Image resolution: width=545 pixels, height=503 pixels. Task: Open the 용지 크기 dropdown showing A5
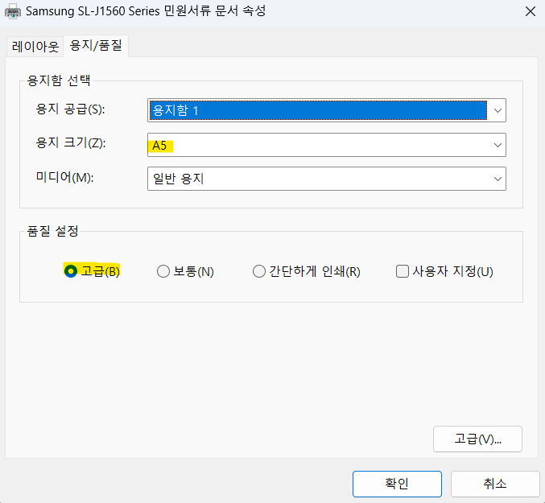[x=326, y=145]
